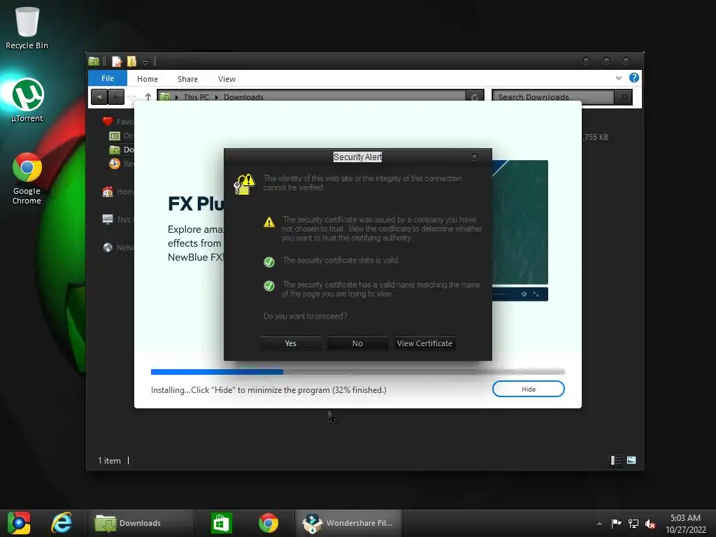The width and height of the screenshot is (716, 537).
Task: Open Recent places clock icon in the sidebar
Action: 115,164
